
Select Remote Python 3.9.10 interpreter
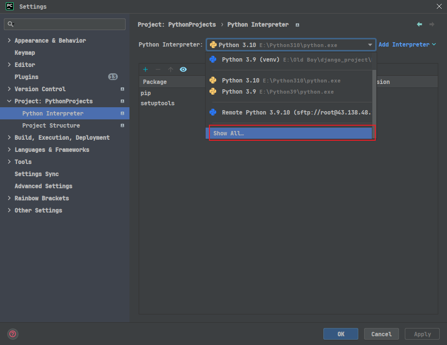pos(289,113)
